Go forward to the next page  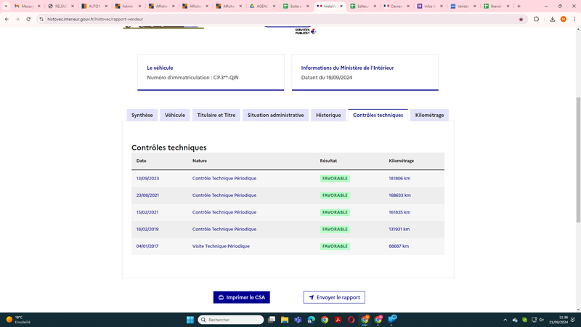17,20
